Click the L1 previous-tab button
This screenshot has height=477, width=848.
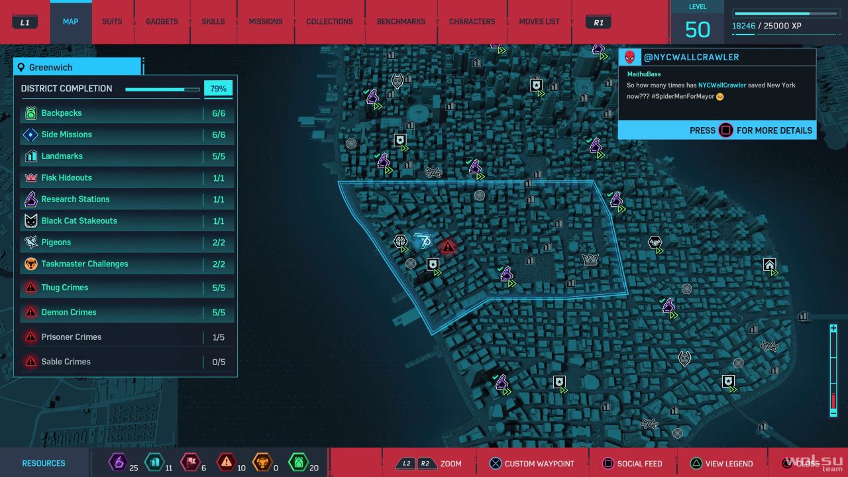(25, 23)
